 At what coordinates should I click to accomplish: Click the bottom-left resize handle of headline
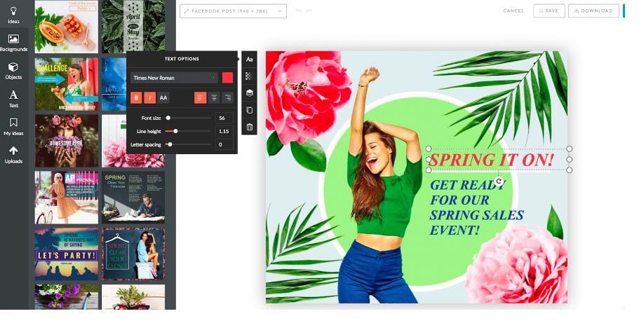(429, 170)
